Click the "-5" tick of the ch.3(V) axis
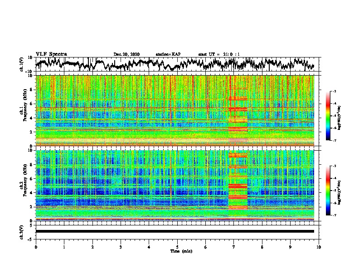The height and width of the screenshot is (277, 359). point(30,239)
